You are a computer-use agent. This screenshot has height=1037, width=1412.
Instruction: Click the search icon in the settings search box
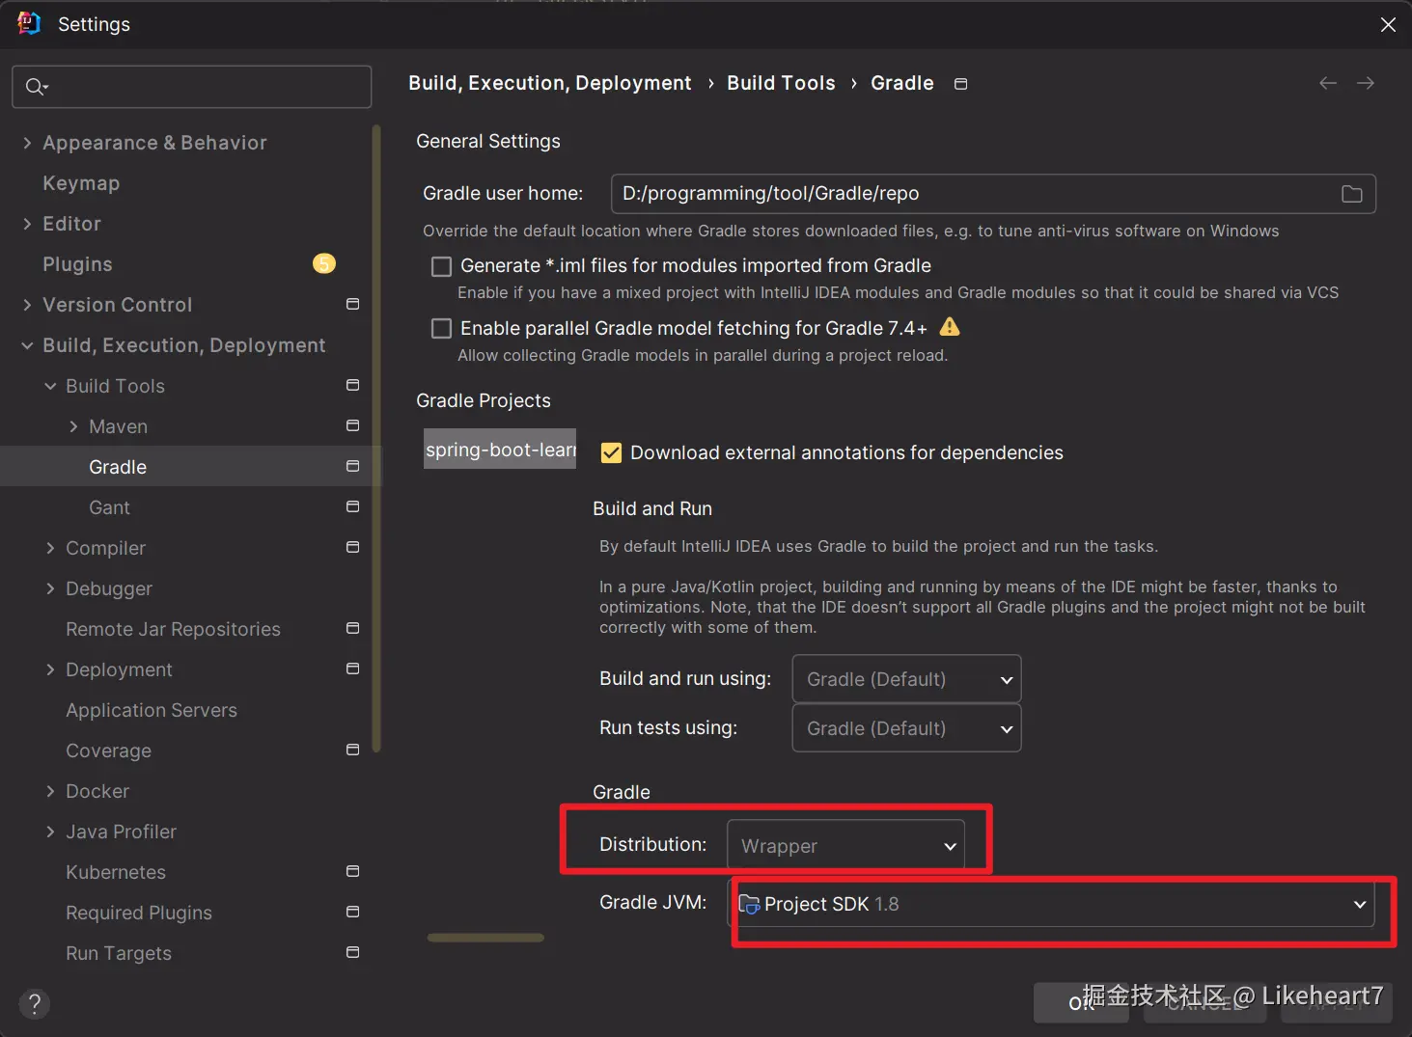[36, 87]
